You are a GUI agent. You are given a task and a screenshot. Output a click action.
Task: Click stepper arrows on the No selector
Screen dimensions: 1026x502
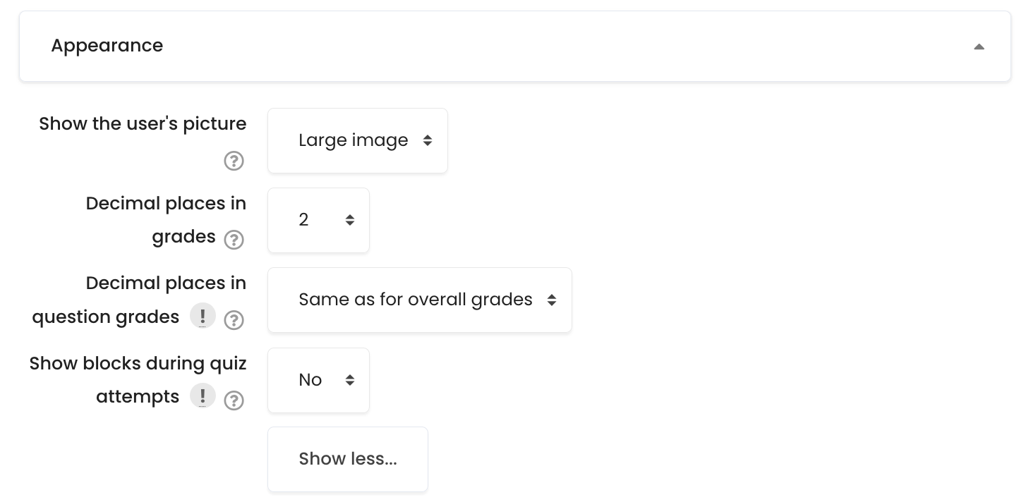350,380
